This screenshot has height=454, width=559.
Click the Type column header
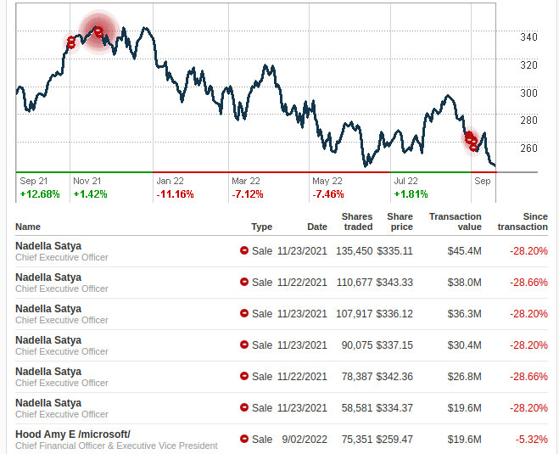tap(261, 227)
